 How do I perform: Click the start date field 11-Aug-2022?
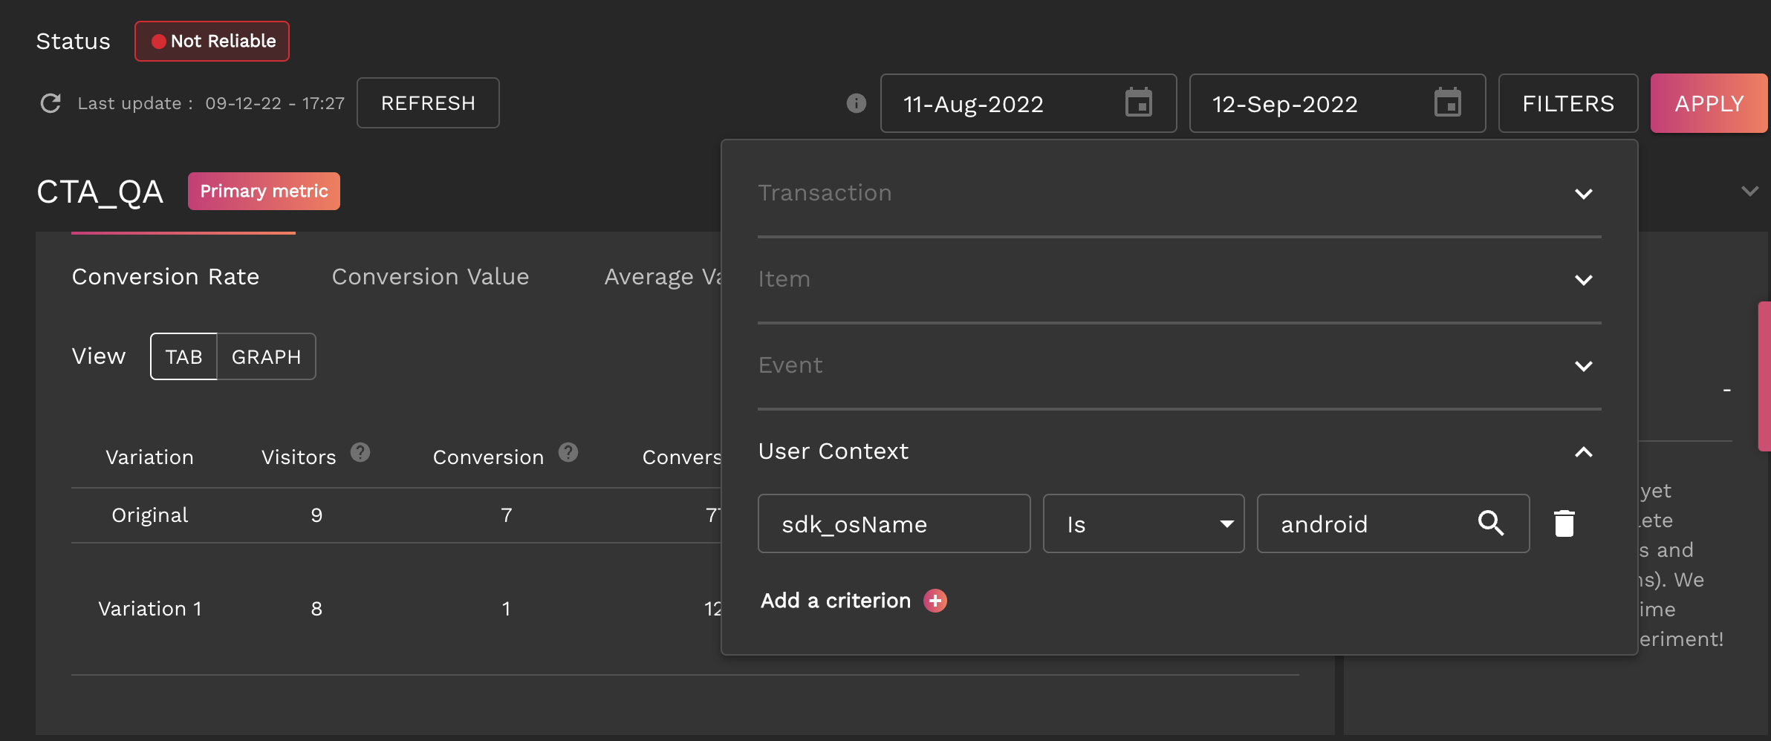click(1029, 103)
